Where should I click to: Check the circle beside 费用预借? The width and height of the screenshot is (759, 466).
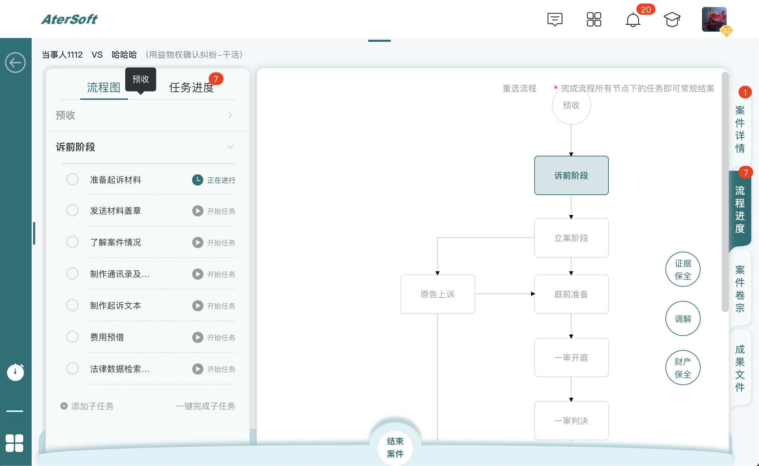tap(72, 337)
